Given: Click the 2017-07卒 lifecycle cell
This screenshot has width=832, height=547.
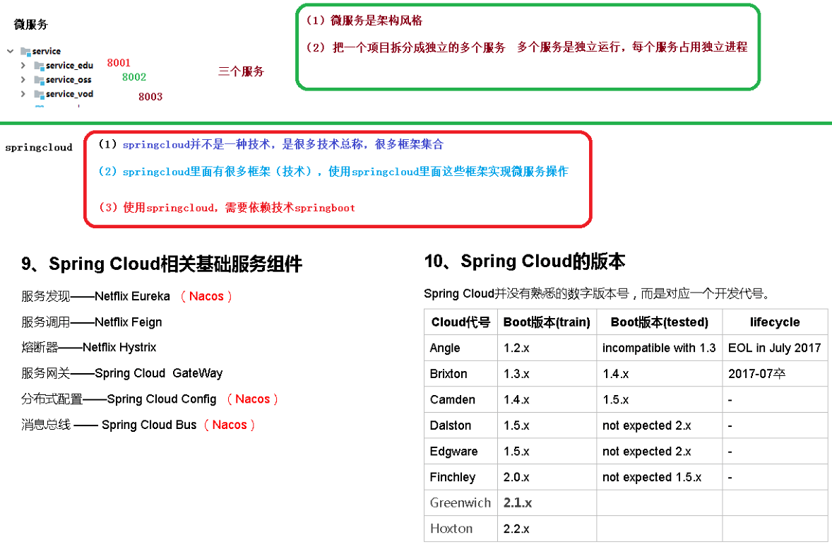Looking at the screenshot, I should 775,374.
